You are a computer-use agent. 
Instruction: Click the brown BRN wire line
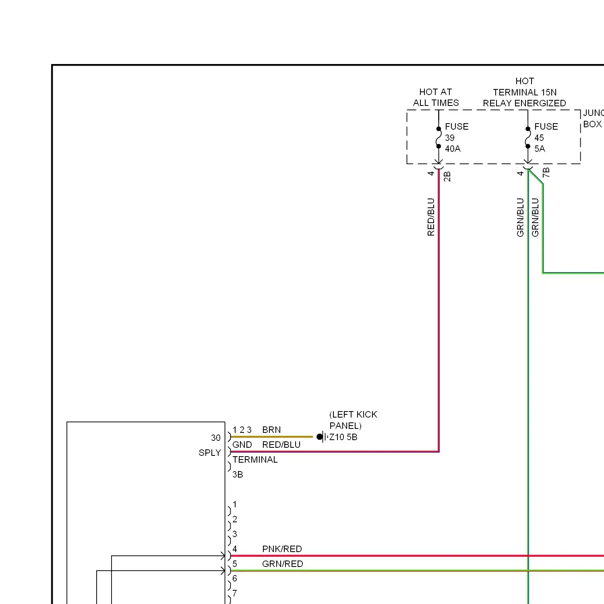pyautogui.click(x=271, y=436)
